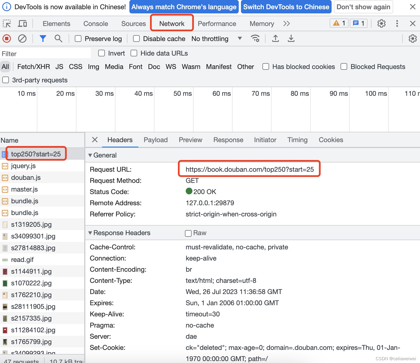The image size is (420, 363).
Task: Enable the Preserve log checkbox
Action: (78, 39)
